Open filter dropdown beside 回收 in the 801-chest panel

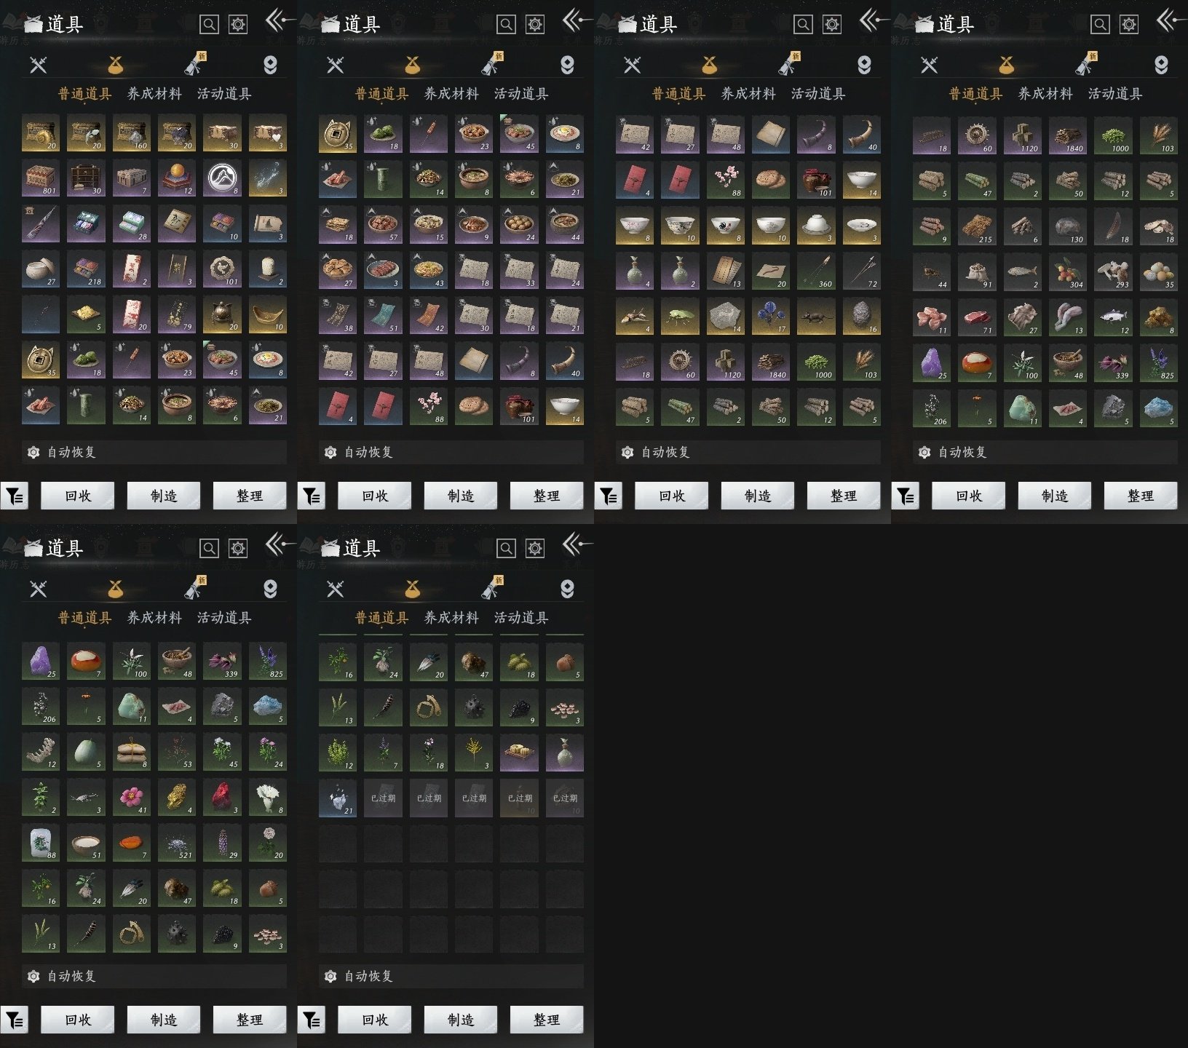15,496
